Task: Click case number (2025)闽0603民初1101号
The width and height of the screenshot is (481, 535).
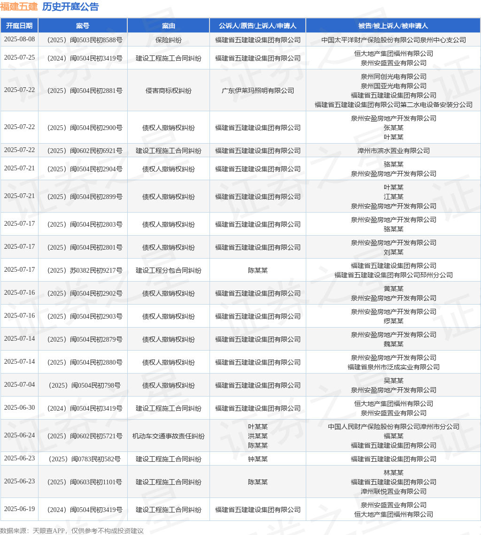Action: [x=85, y=482]
